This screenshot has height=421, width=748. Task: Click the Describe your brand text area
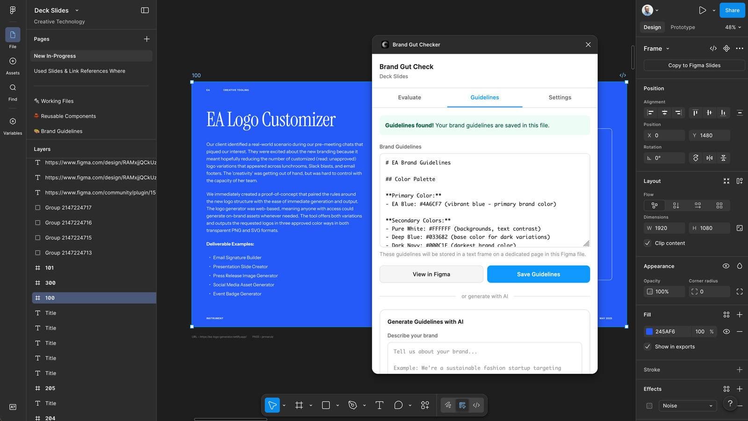pyautogui.click(x=485, y=358)
